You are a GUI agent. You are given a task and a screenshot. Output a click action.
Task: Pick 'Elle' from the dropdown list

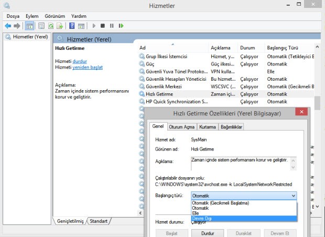196,213
